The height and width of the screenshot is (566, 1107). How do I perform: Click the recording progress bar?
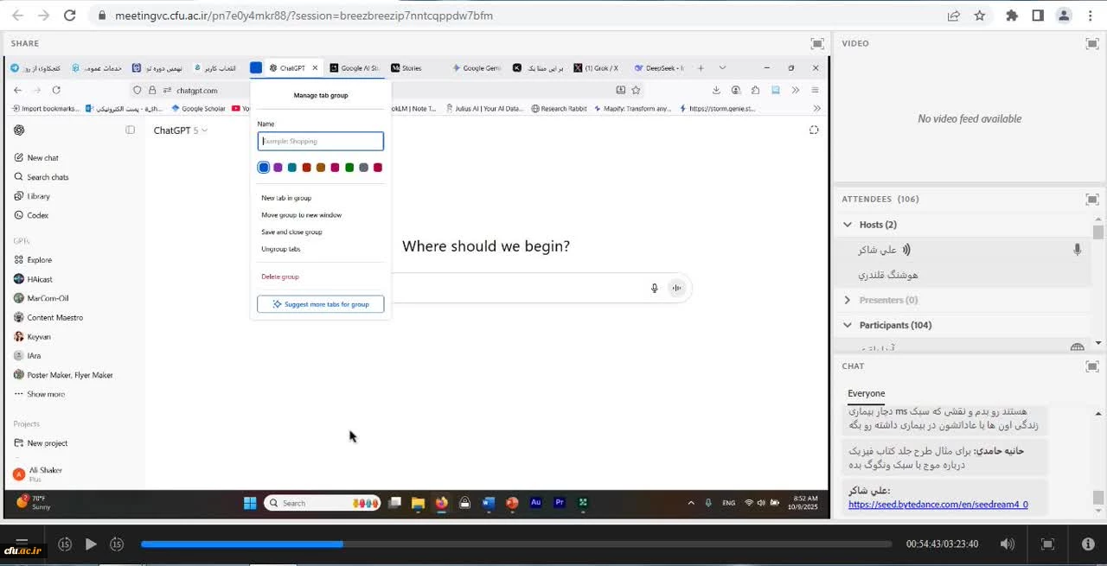tap(515, 544)
